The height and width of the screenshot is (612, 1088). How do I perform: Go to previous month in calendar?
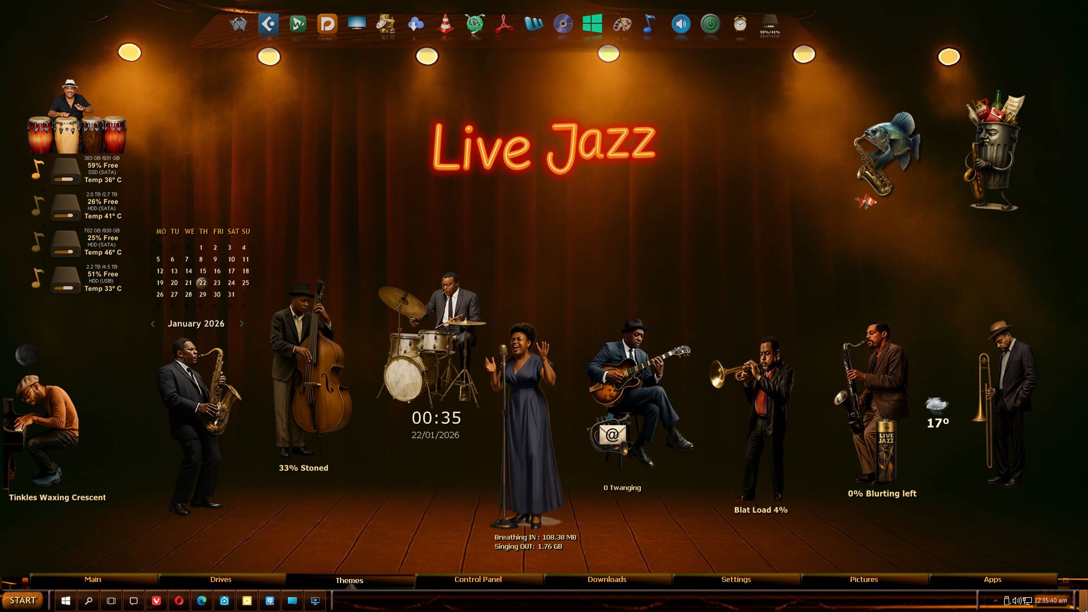coord(152,324)
